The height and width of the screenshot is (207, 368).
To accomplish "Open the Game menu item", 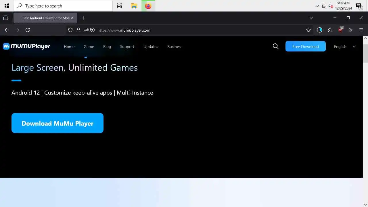I will [89, 47].
